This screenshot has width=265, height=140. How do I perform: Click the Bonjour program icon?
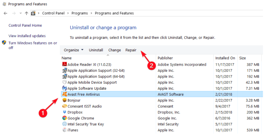64,100
